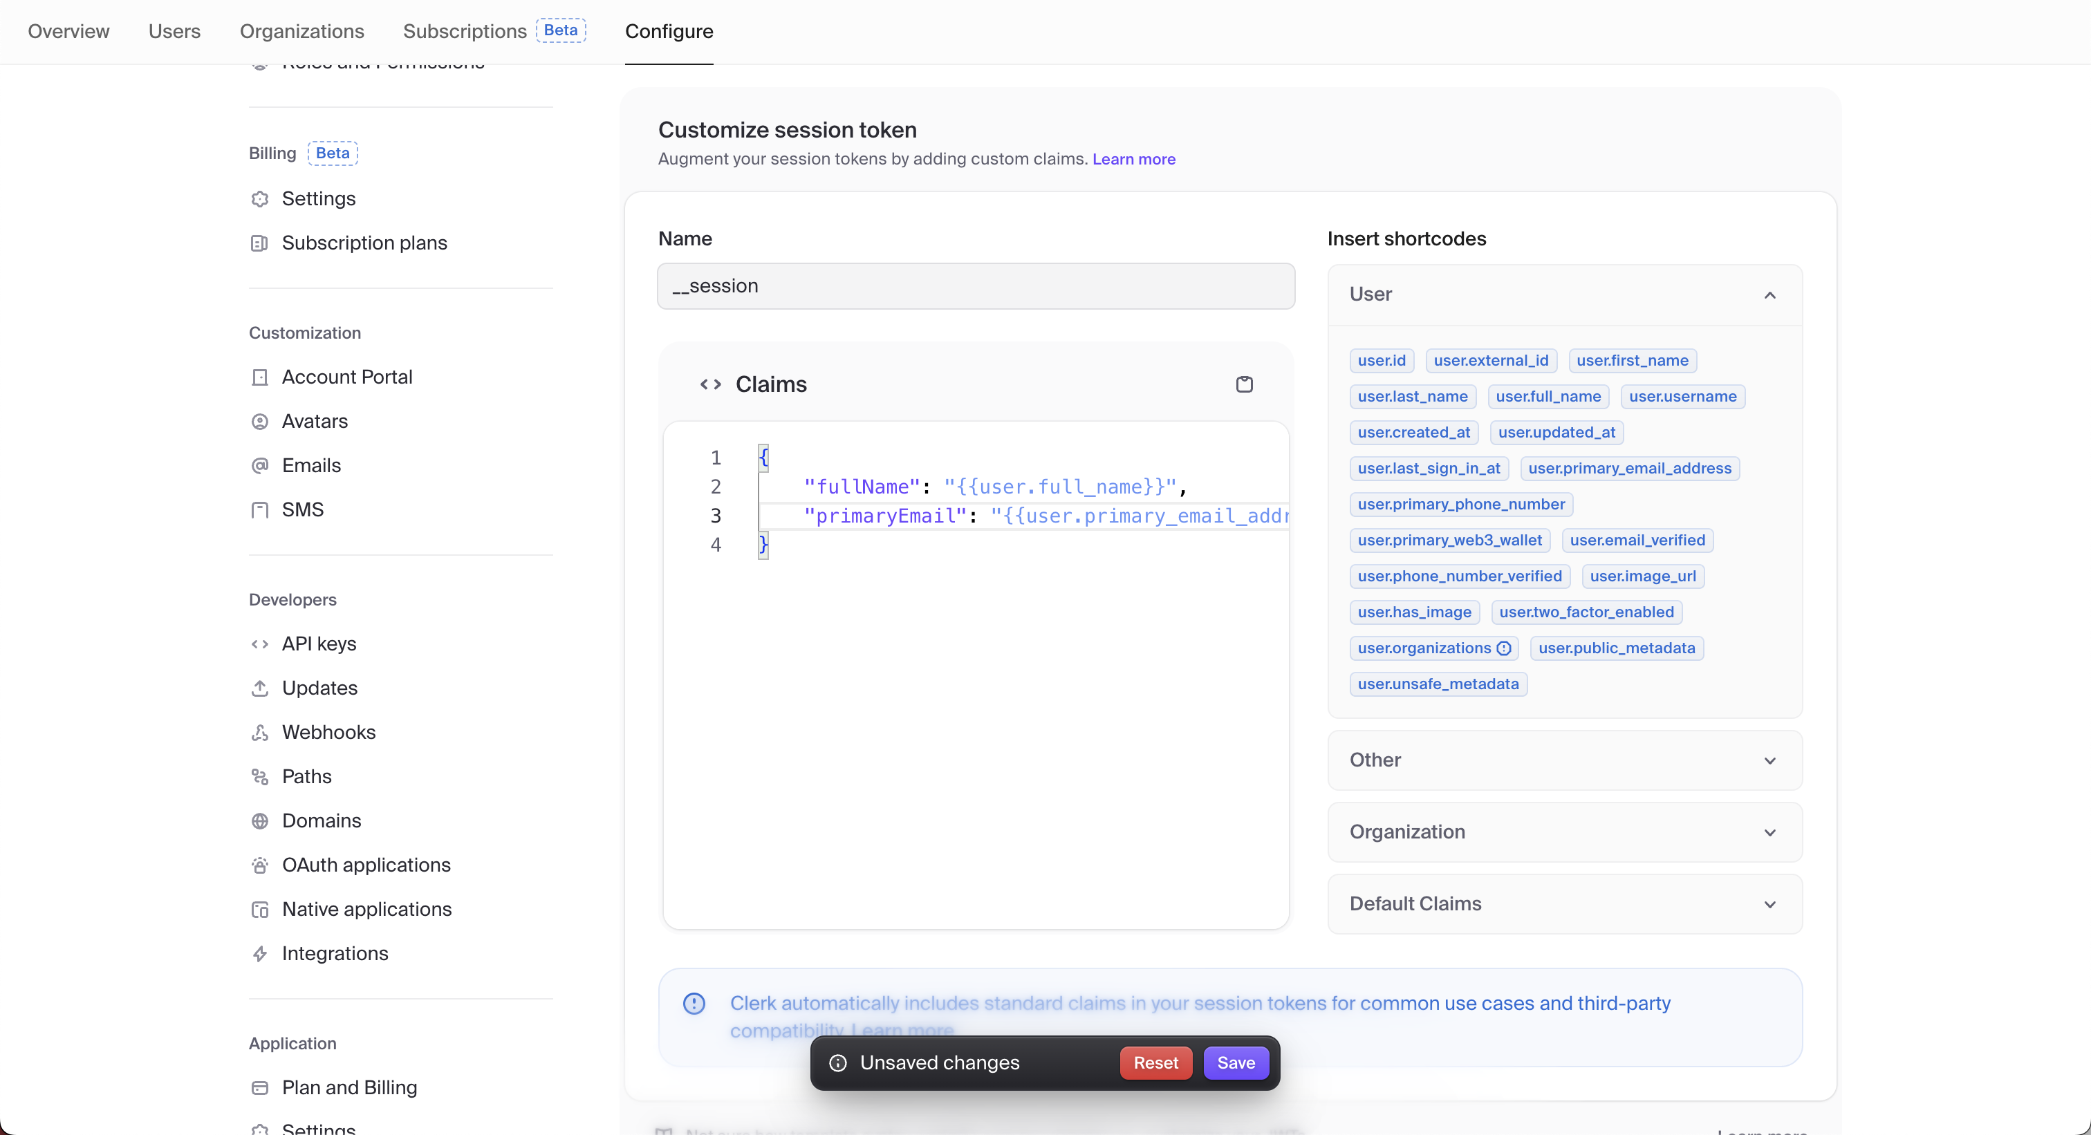
Task: Copy the Claims code with the copy icon
Action: click(x=1245, y=383)
